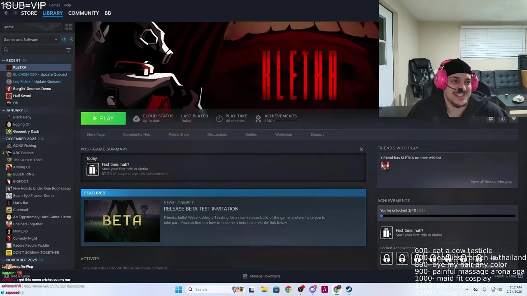Open Discord from the taskbar
This screenshot has width=527, height=296.
tap(312, 289)
